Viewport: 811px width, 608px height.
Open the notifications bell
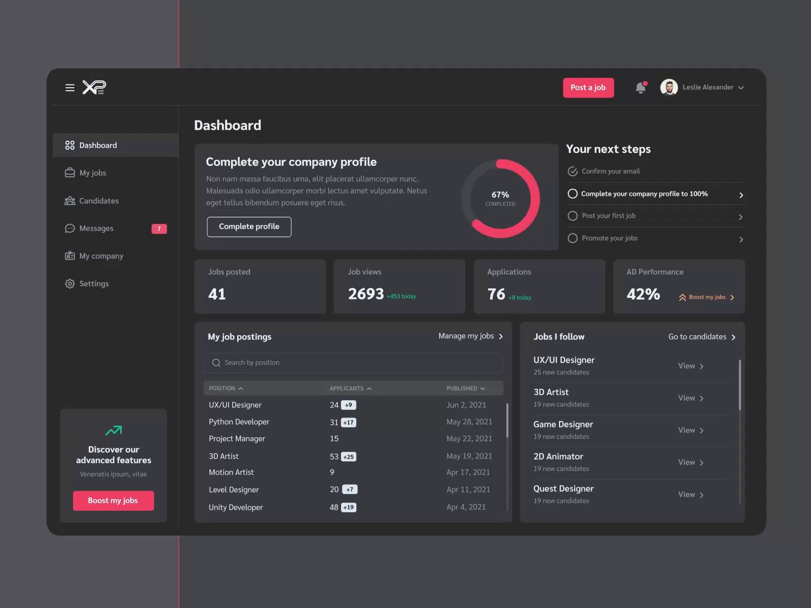click(641, 88)
